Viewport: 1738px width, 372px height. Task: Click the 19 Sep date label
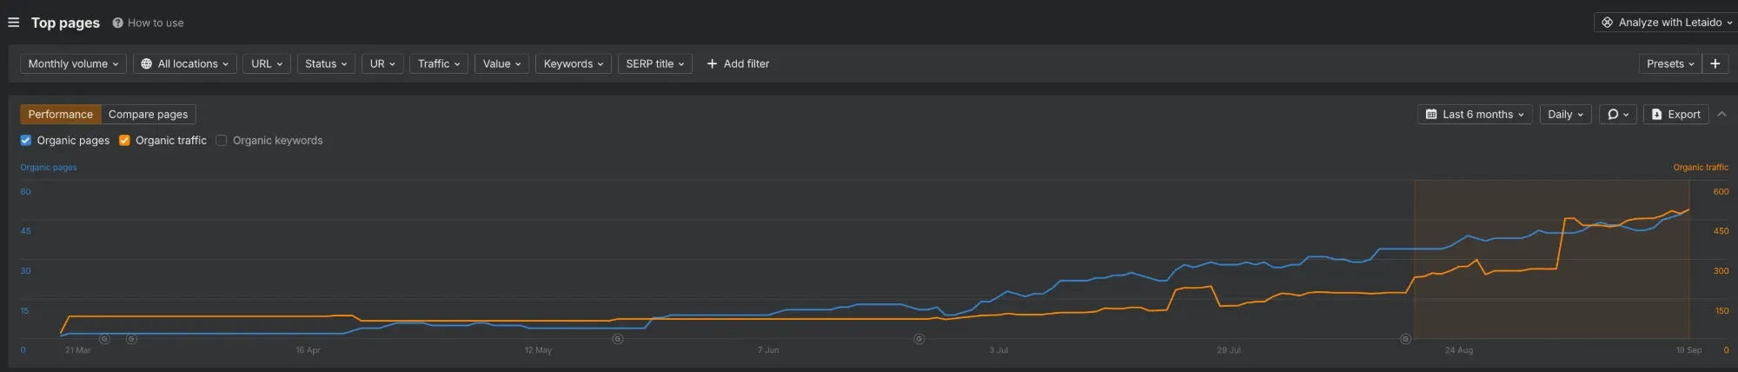[1688, 350]
